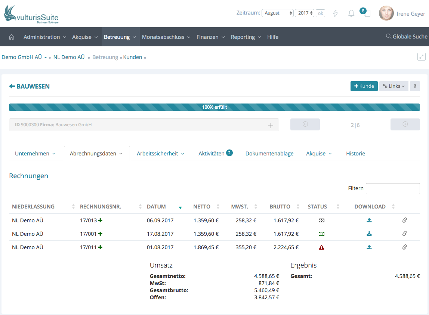Open the year dropdown showing 2017
The width and height of the screenshot is (429, 315).
coord(304,13)
